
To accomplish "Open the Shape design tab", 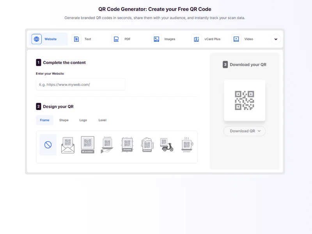I will (64, 120).
